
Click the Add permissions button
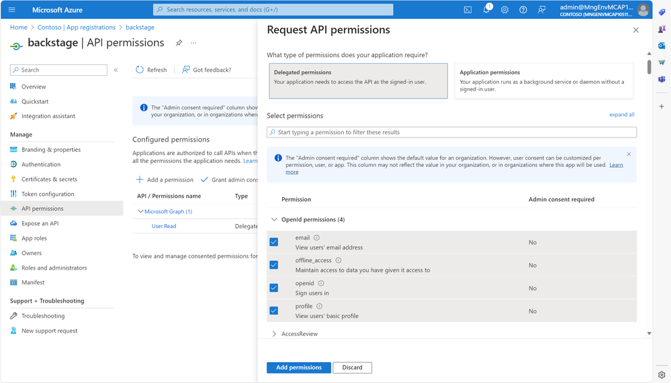coord(299,368)
